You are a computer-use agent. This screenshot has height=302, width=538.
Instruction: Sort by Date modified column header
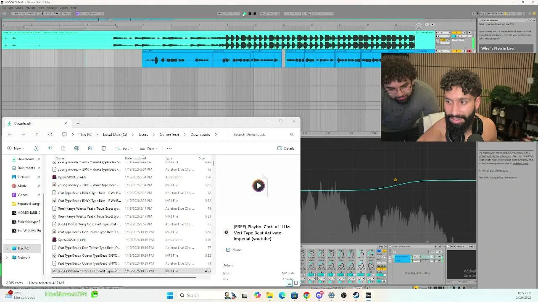click(x=134, y=158)
